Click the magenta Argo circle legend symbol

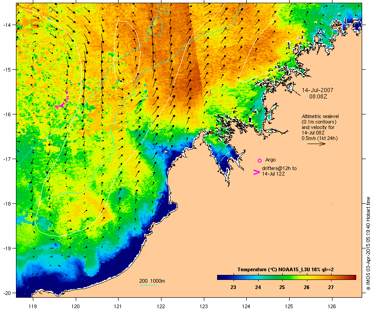click(260, 160)
